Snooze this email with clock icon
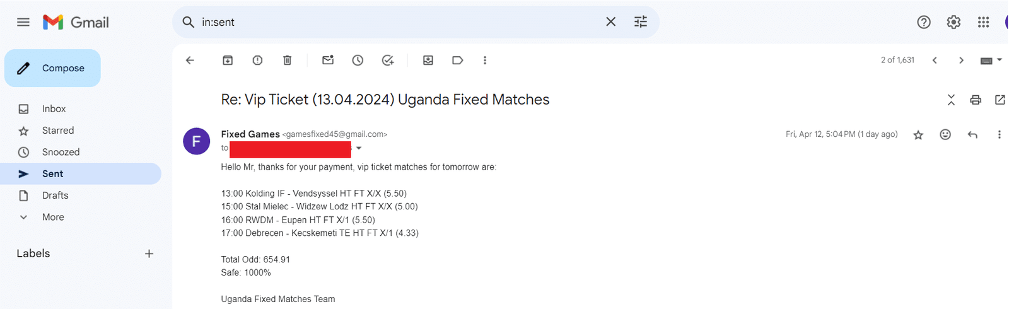The width and height of the screenshot is (1009, 309). tap(358, 61)
